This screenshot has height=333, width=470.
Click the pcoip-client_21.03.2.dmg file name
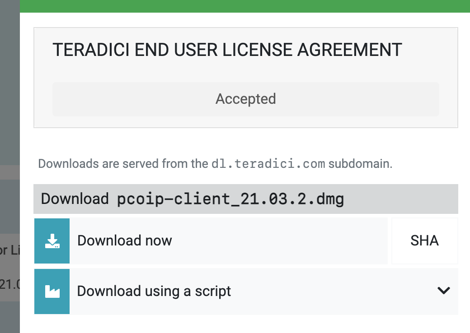pos(230,199)
